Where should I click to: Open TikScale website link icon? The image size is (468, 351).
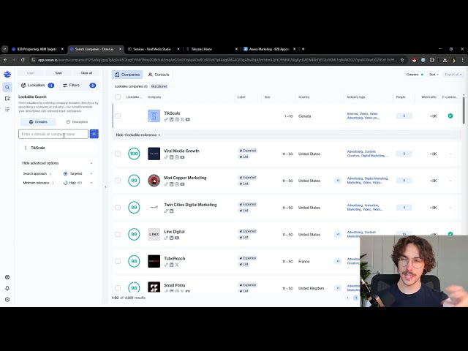pos(166,119)
